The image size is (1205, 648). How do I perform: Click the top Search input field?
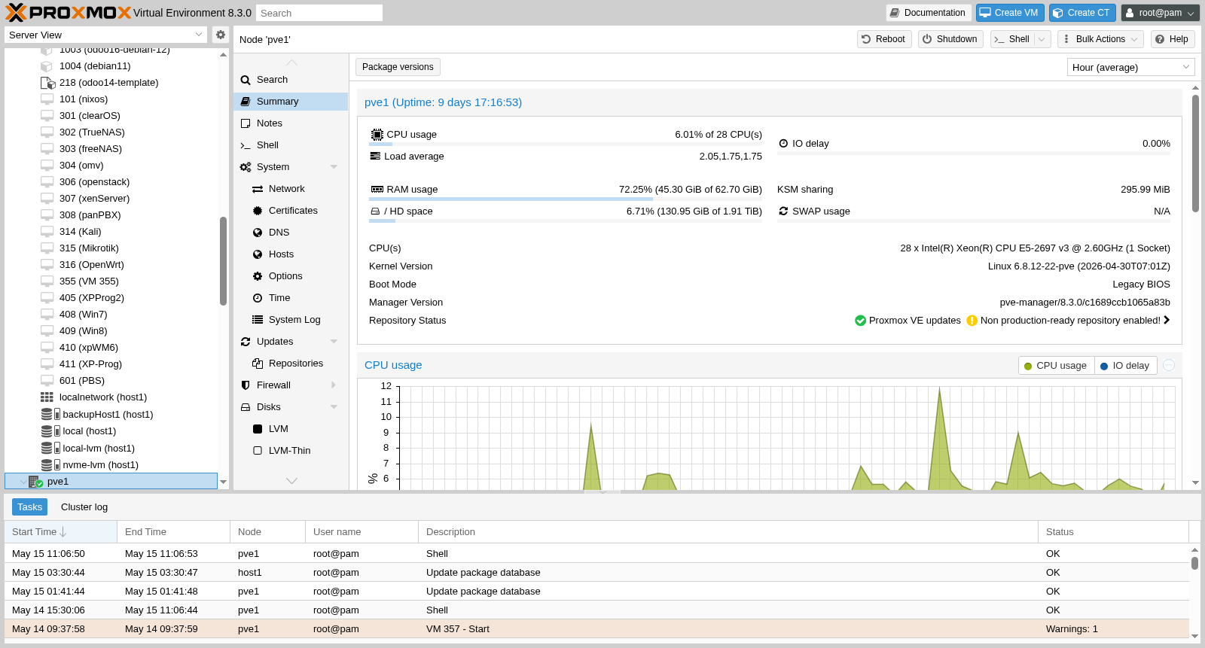(x=319, y=13)
